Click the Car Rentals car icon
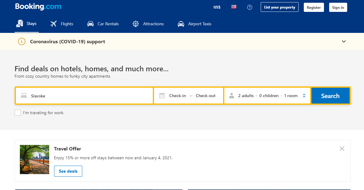 pos(90,24)
